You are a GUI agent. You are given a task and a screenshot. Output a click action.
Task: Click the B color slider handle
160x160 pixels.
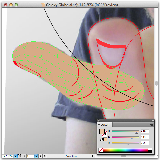(128, 145)
